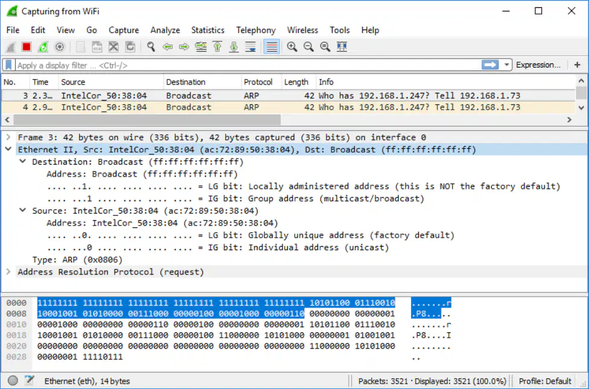Close the capture file icon

(113, 47)
